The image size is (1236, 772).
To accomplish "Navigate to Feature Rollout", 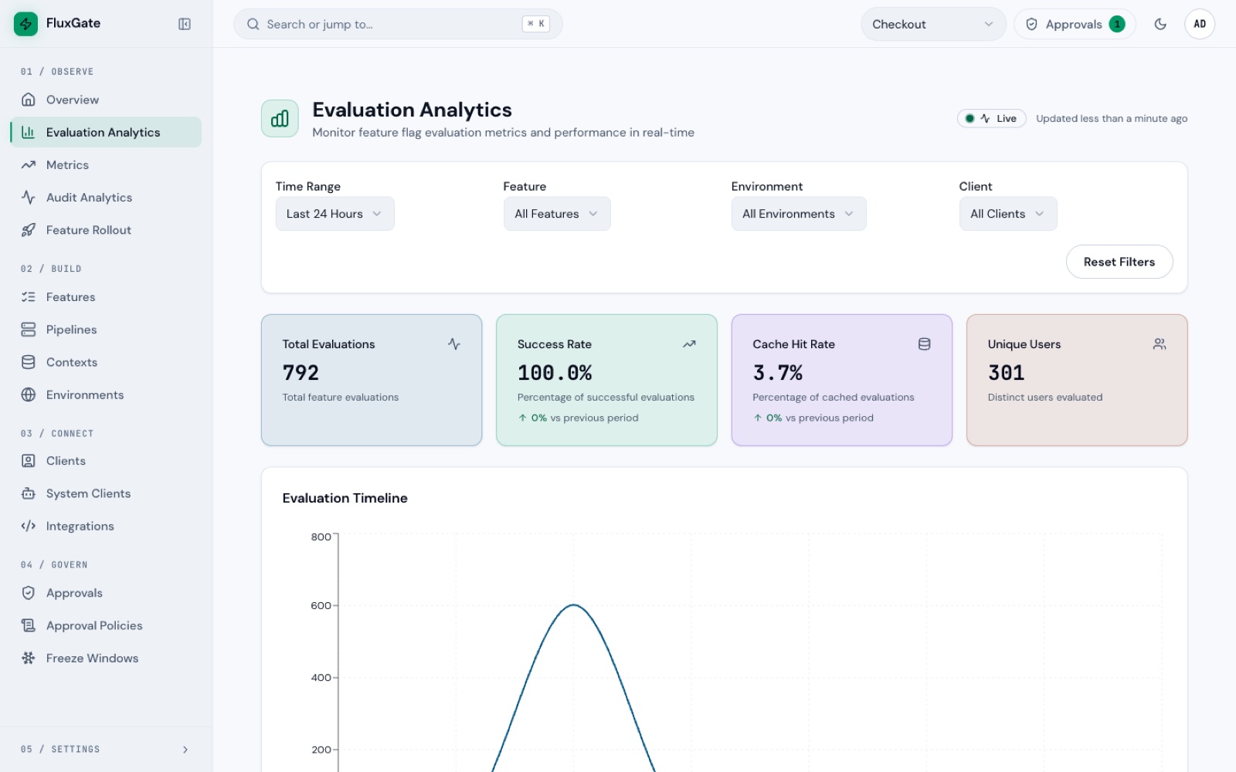I will 106,230.
